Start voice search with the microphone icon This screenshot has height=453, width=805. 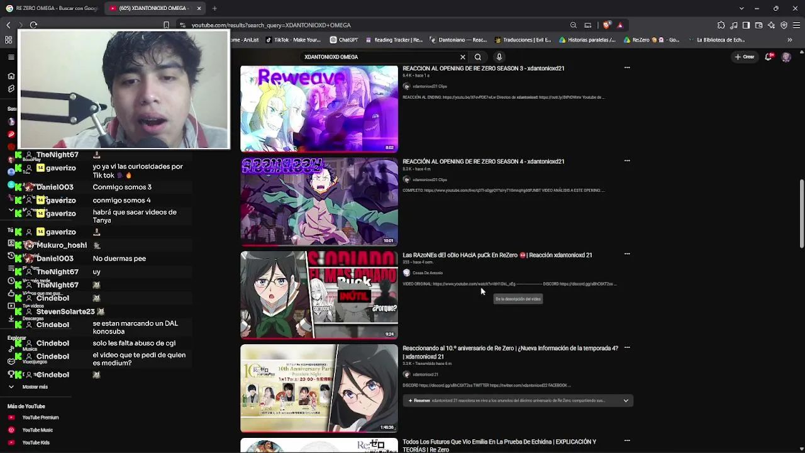(x=499, y=57)
